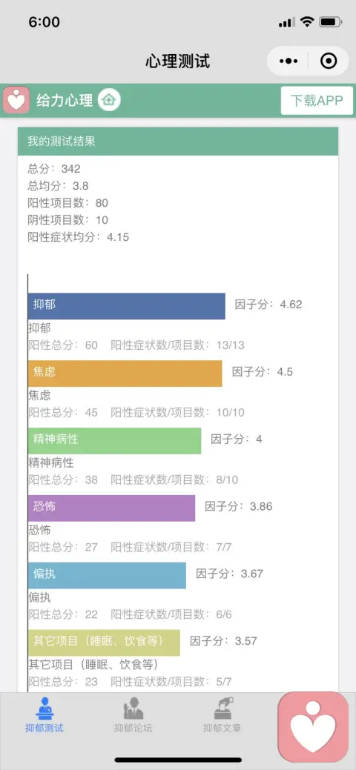Screen dimensions: 356x770
Task: Select the 抑郁文章 tab label
Action: click(222, 728)
